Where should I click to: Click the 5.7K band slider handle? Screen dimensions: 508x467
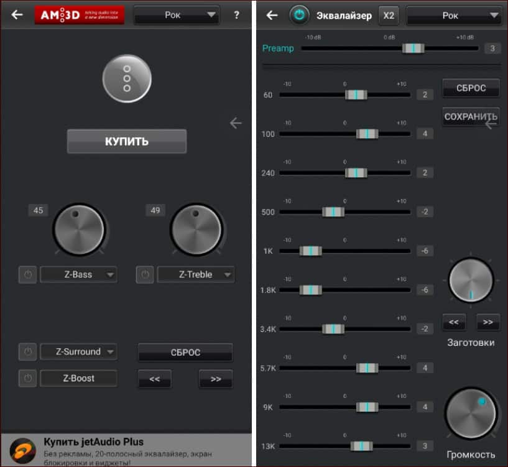click(x=367, y=368)
